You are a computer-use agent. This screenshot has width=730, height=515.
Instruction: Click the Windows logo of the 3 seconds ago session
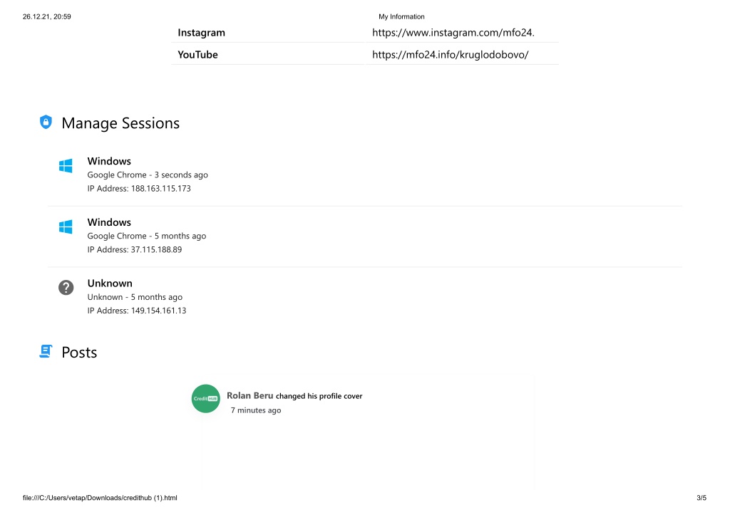[66, 166]
